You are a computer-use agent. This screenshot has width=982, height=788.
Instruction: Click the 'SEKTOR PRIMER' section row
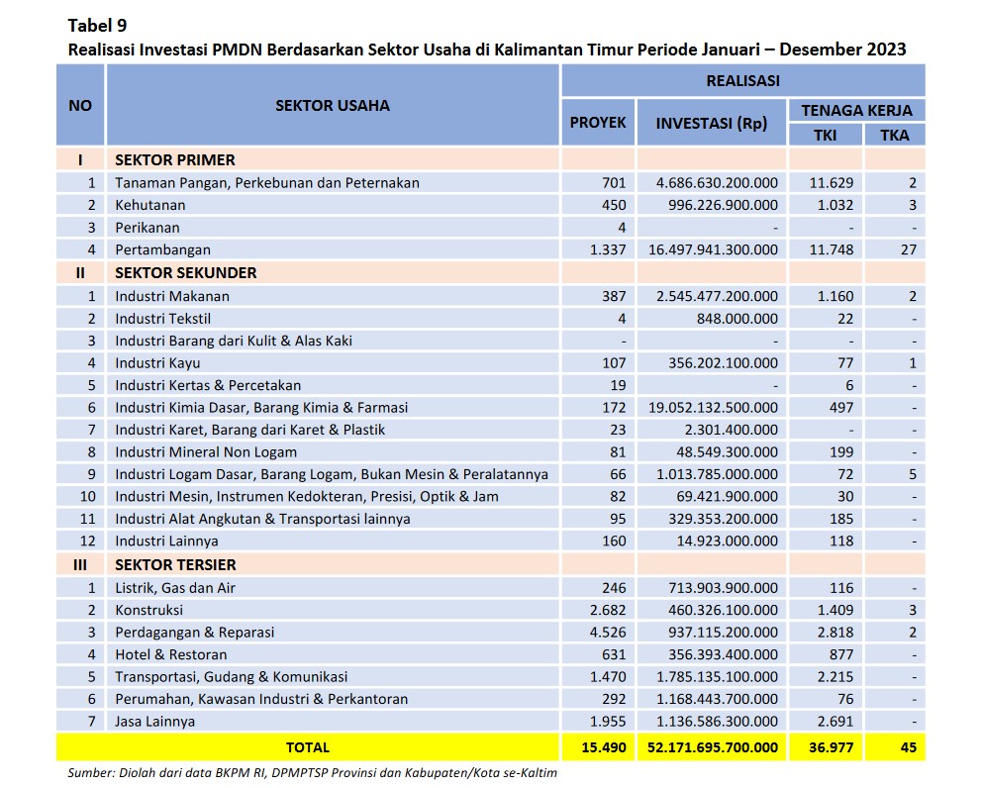(490, 159)
